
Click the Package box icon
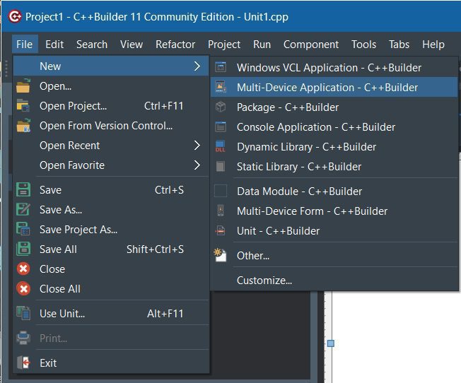click(221, 107)
